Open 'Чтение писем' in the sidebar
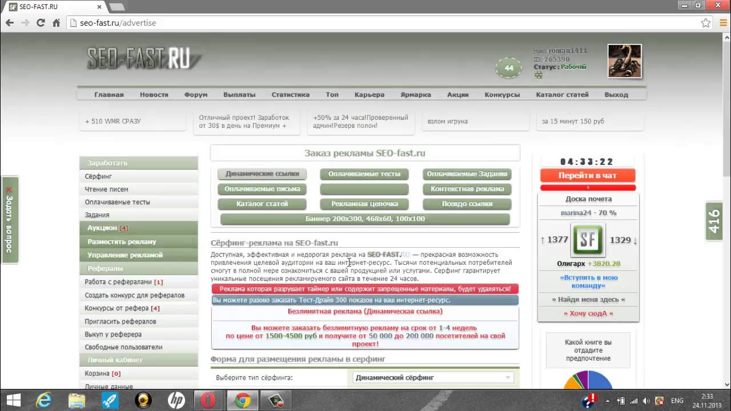The image size is (731, 411). [106, 189]
